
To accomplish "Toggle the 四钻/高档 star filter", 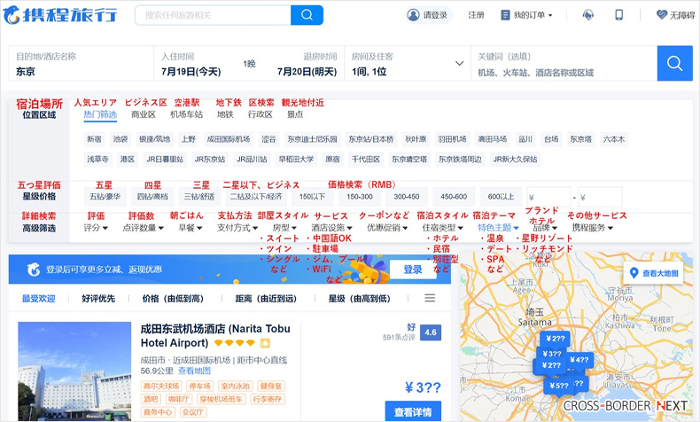I will click(x=152, y=197).
